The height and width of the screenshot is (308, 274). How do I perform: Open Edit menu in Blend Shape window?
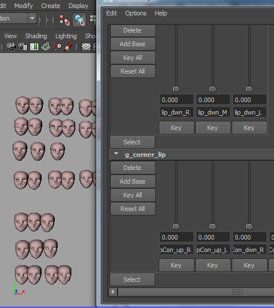click(x=112, y=13)
